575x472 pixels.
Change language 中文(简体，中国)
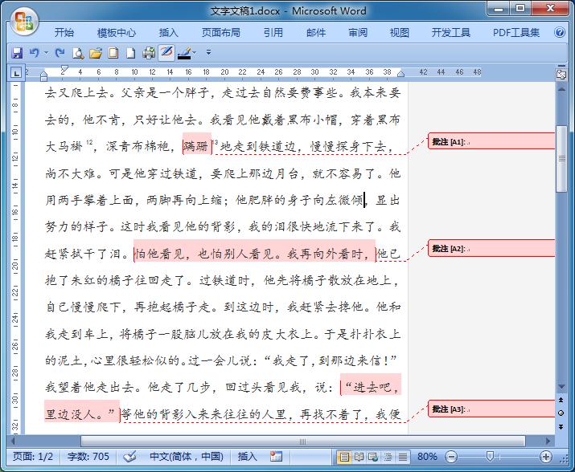pyautogui.click(x=187, y=457)
